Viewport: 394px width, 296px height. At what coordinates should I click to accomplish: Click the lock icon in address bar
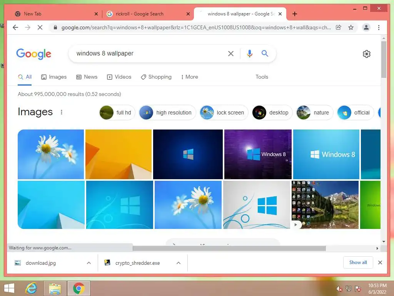[x=55, y=27]
